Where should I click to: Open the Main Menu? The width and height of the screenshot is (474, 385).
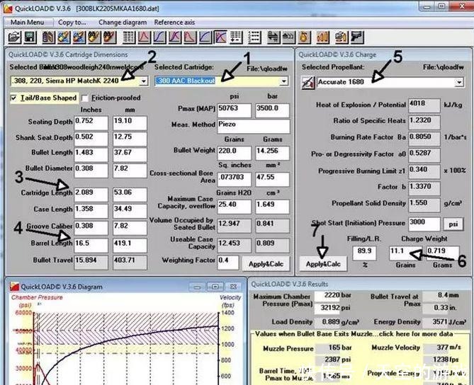pos(27,23)
